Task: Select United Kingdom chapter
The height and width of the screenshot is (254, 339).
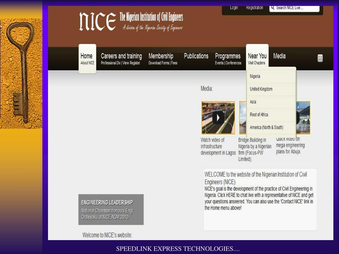Action: click(x=271, y=89)
